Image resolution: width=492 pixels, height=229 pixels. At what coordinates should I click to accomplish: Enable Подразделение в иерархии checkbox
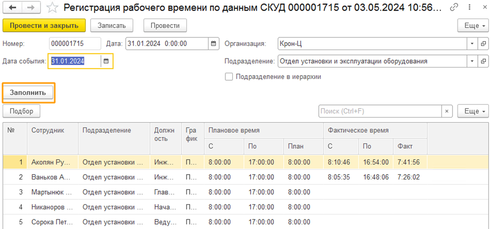[229, 77]
